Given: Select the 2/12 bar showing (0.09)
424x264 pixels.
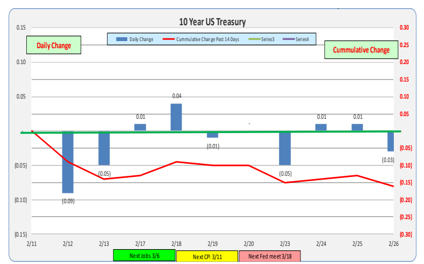Looking at the screenshot, I should click(x=68, y=162).
